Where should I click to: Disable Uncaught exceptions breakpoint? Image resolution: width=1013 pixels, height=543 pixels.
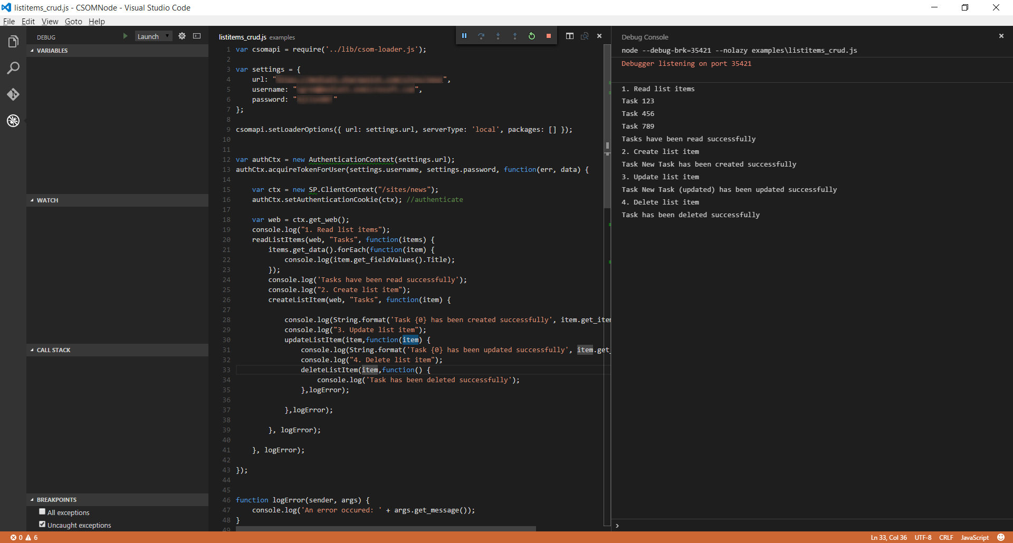(x=42, y=525)
